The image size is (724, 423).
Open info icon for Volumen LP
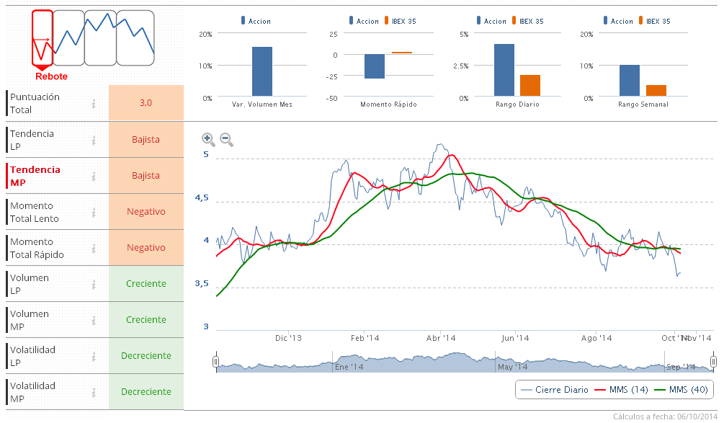(x=94, y=284)
